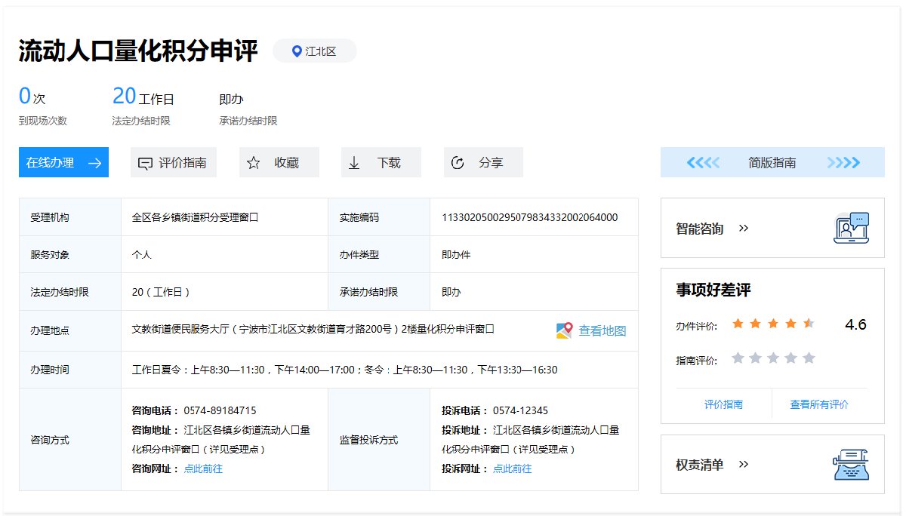
Task: Click the 权责清单 typewriter icon
Action: (852, 465)
